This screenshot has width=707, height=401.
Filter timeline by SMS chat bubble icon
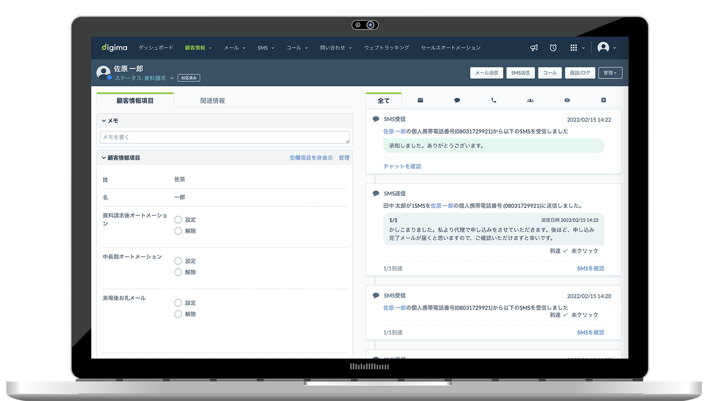[457, 101]
